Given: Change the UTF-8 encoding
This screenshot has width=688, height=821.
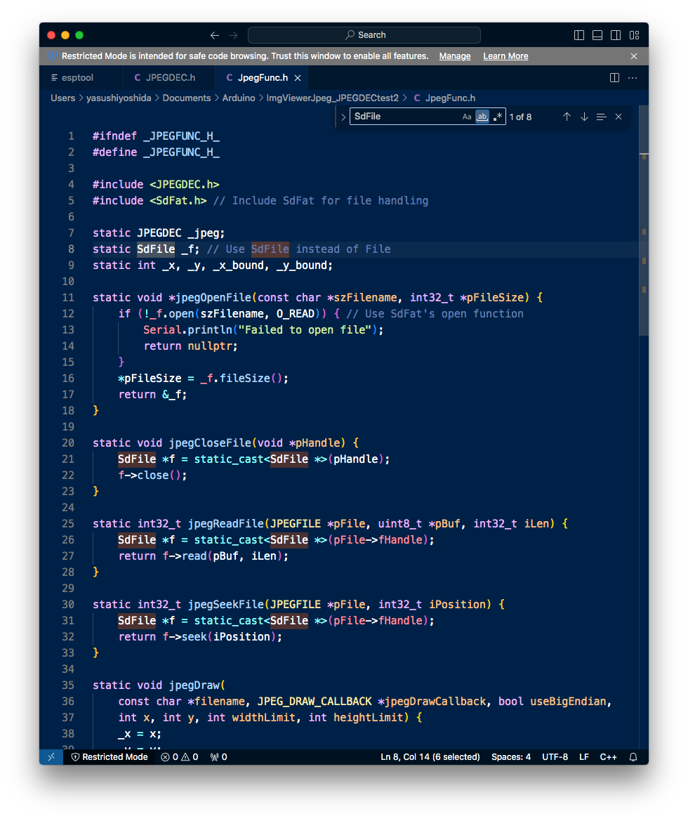Looking at the screenshot, I should tap(555, 757).
